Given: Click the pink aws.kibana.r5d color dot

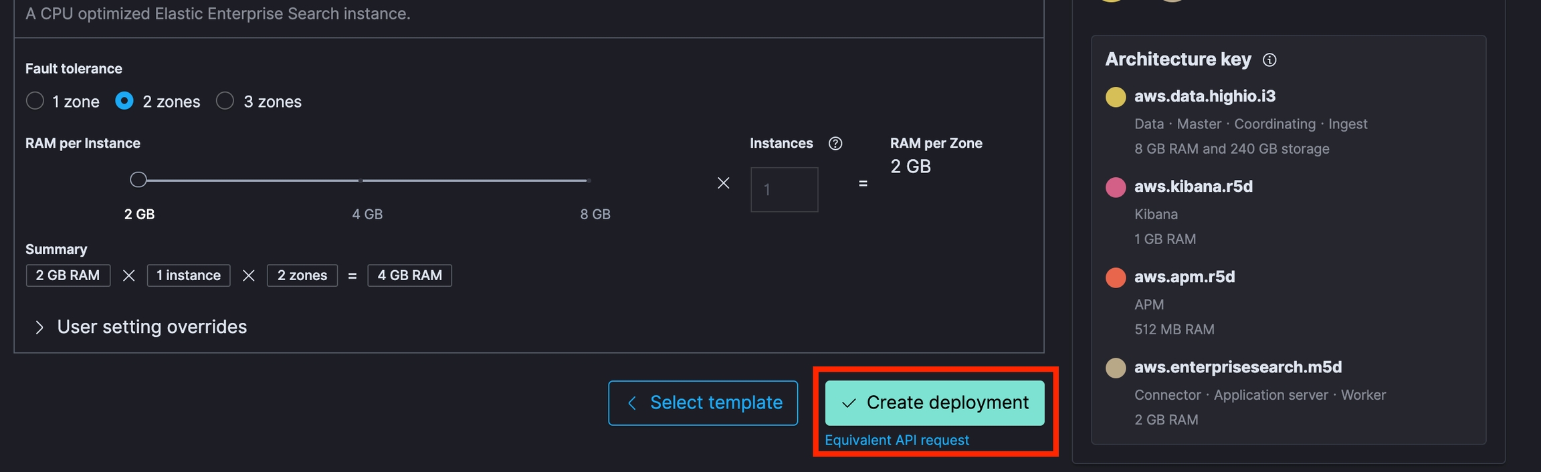Looking at the screenshot, I should point(1115,187).
